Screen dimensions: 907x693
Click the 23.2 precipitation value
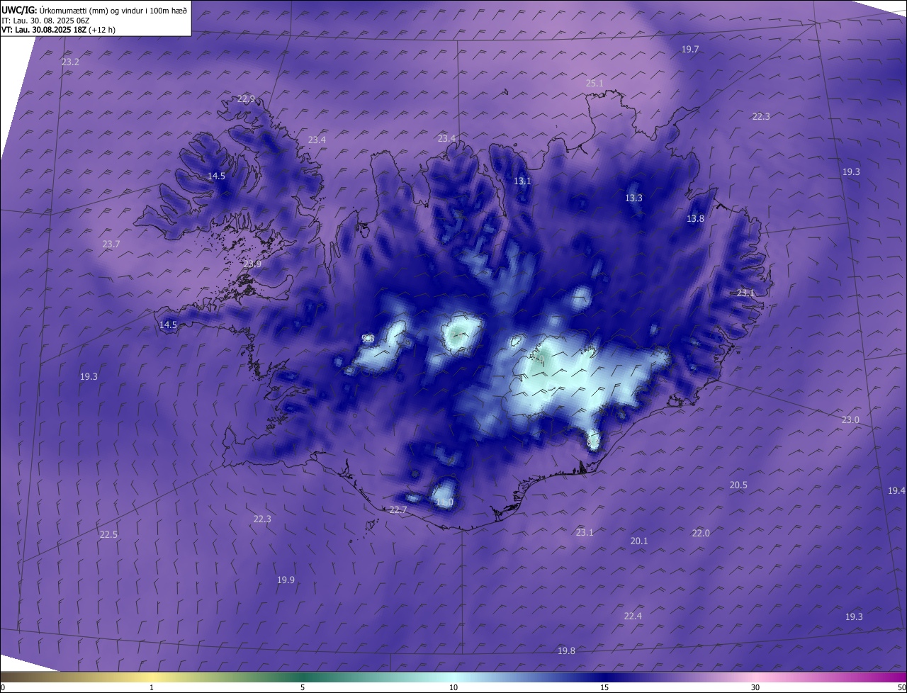(70, 62)
